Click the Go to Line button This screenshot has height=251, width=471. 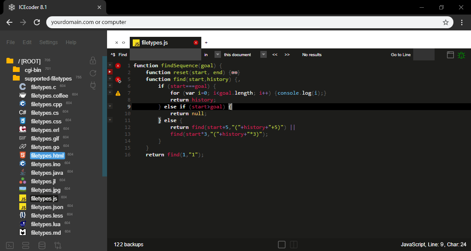[x=401, y=54]
